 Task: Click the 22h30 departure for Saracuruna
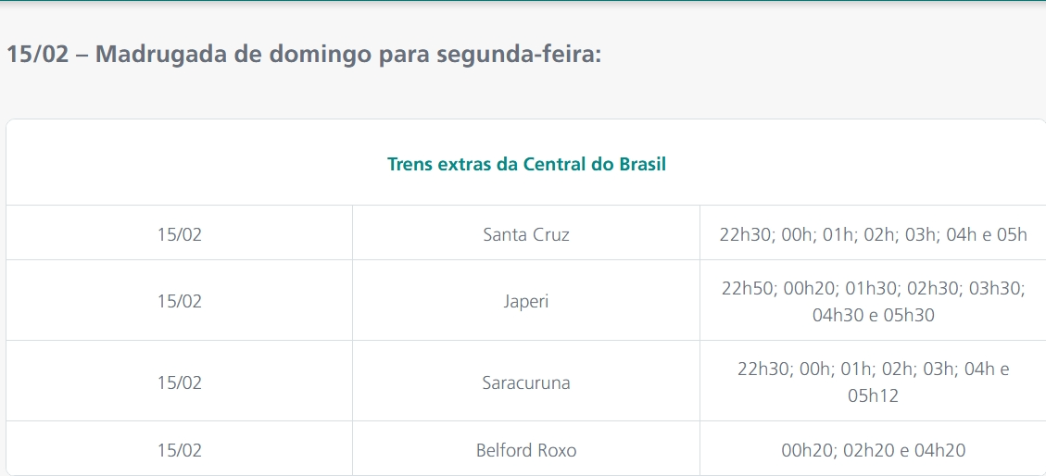pos(763,369)
